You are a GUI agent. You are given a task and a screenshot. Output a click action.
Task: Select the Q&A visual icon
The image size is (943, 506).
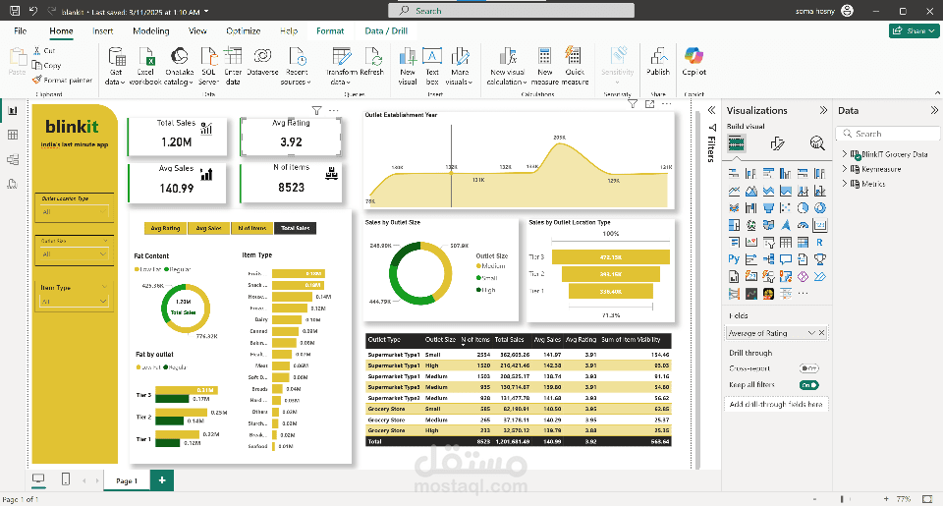pos(786,259)
